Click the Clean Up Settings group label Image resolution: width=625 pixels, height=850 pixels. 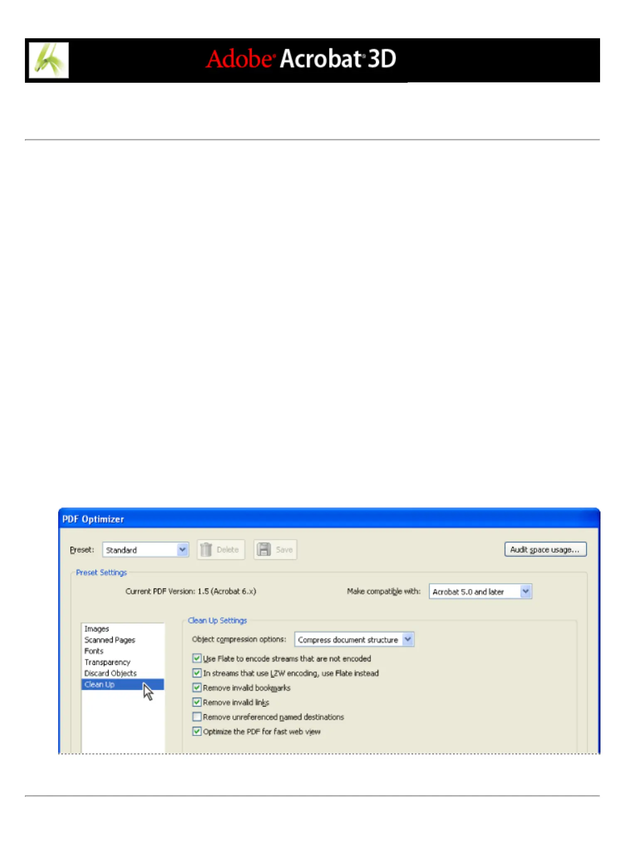tap(217, 620)
